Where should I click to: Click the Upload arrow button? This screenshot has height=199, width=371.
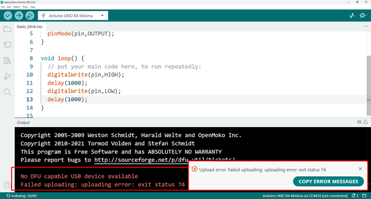[19, 15]
